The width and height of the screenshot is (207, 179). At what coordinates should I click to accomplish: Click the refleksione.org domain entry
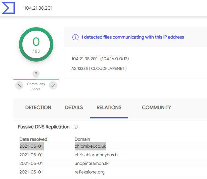90,172
